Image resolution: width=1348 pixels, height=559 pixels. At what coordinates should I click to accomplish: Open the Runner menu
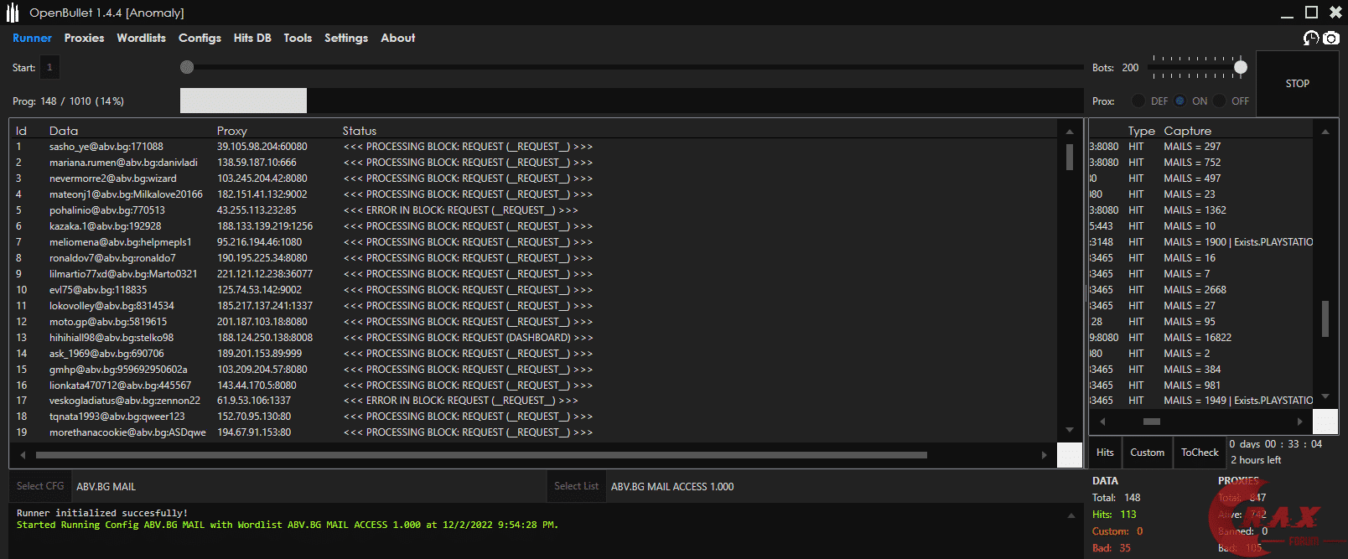click(x=32, y=38)
